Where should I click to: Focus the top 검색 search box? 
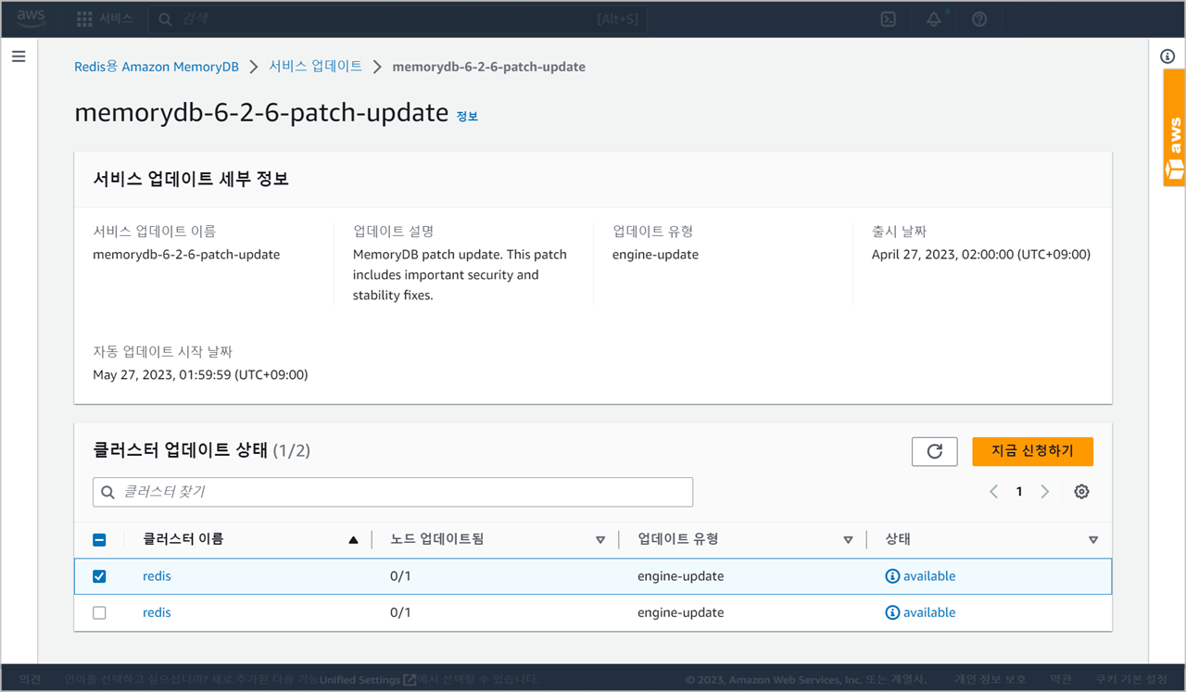(398, 19)
